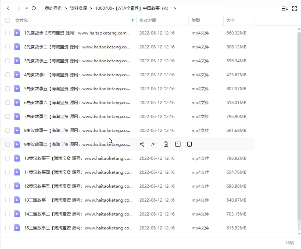Go forward with the forward arrow
Screen dimensions: 301x249
(x=19, y=8)
